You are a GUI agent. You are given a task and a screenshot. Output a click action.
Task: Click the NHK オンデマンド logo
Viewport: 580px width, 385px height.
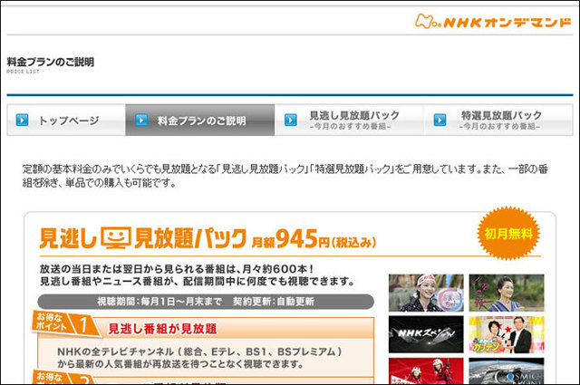(494, 19)
